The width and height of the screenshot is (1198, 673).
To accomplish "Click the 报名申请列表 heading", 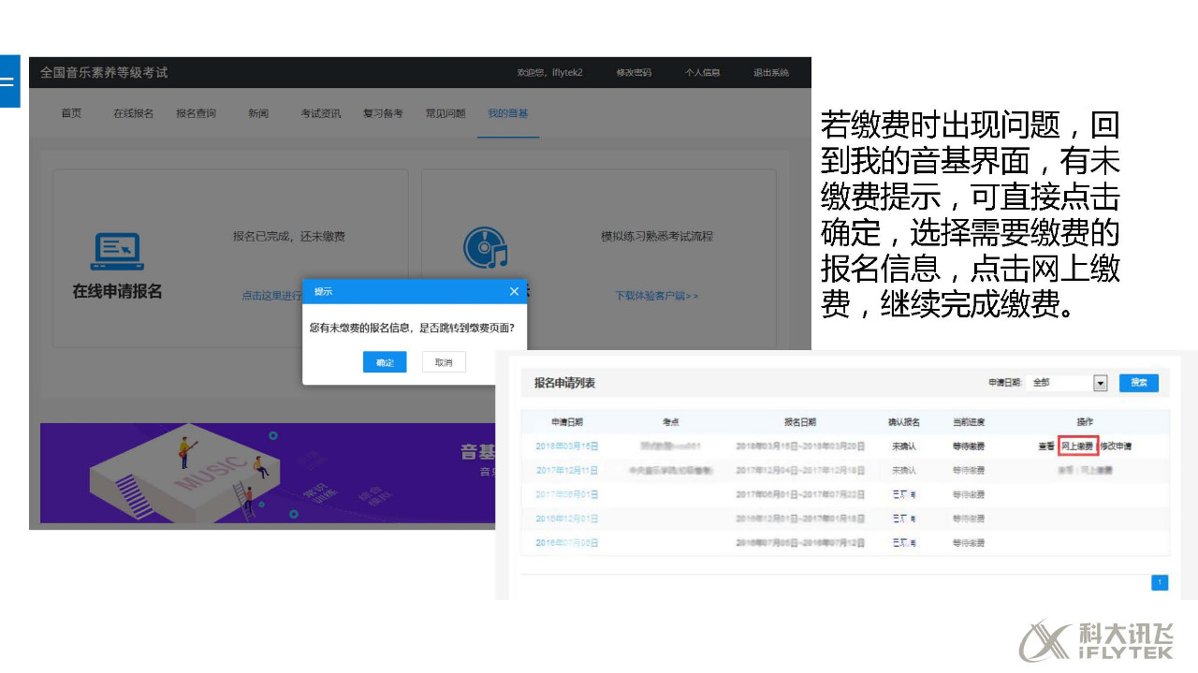I will point(564,384).
